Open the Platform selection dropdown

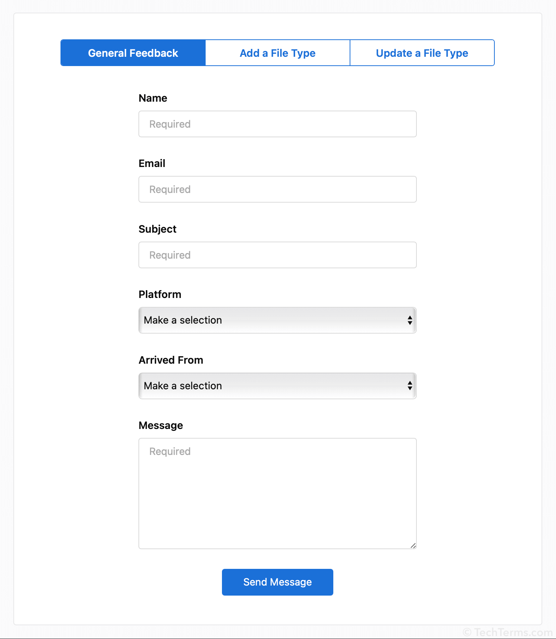(278, 320)
